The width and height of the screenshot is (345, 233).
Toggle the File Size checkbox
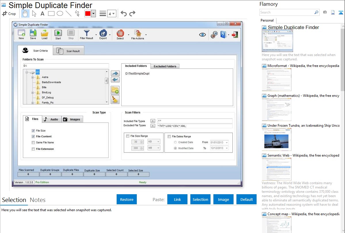point(33,131)
